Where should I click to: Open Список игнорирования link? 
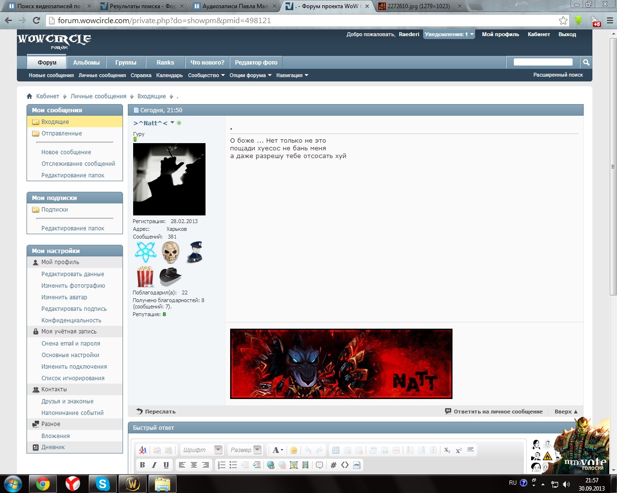coord(73,378)
